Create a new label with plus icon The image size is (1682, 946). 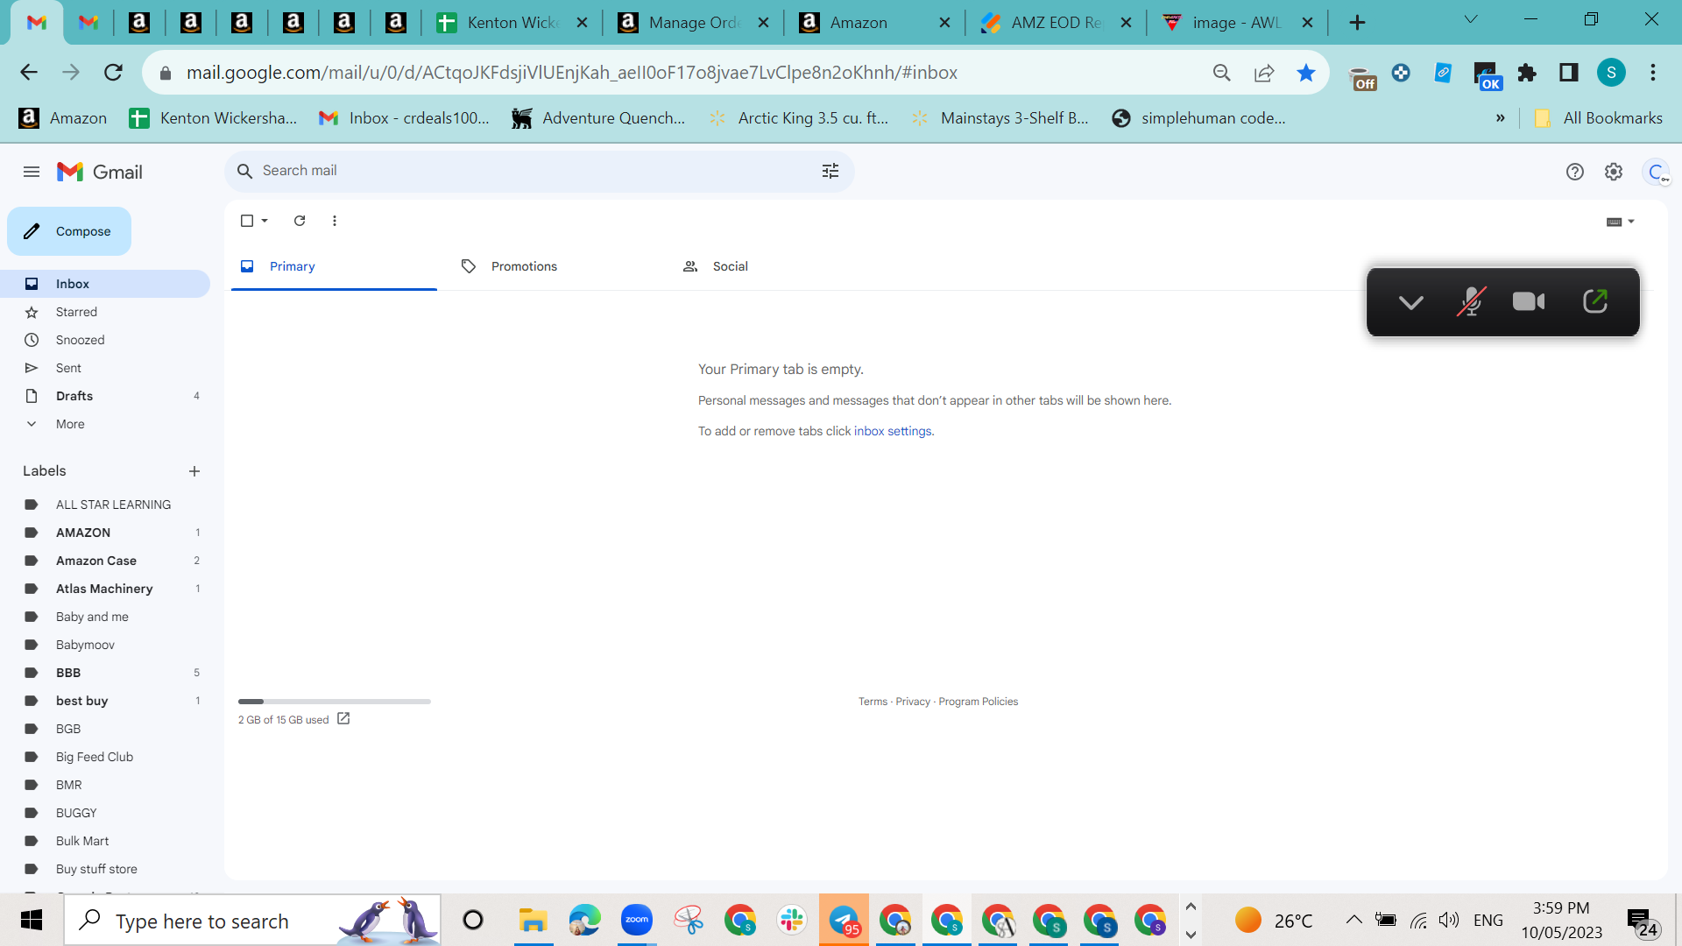(194, 471)
